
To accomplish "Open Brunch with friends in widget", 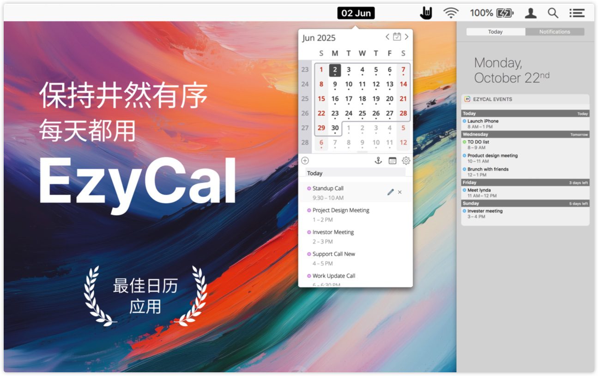I will 526,172.
